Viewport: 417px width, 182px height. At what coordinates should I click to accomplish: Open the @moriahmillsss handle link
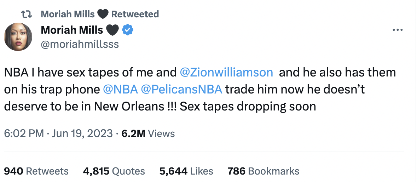[80, 44]
